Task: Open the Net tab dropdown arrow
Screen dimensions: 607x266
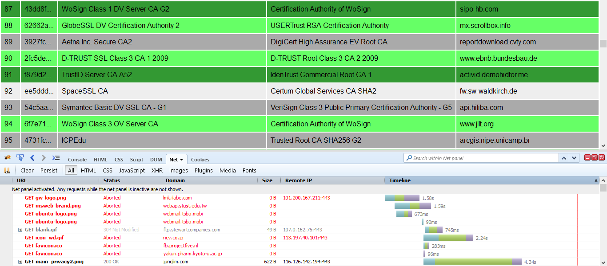Action: pos(182,160)
